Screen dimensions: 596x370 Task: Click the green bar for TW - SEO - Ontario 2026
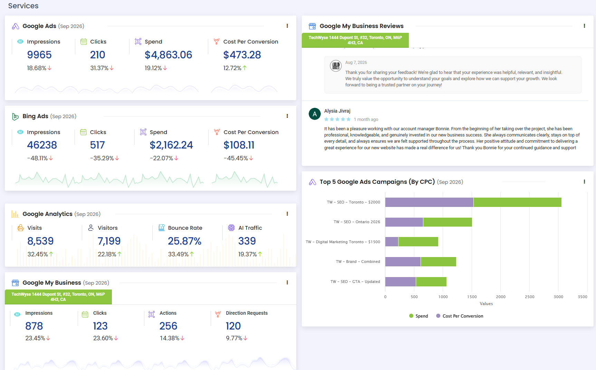click(x=448, y=222)
